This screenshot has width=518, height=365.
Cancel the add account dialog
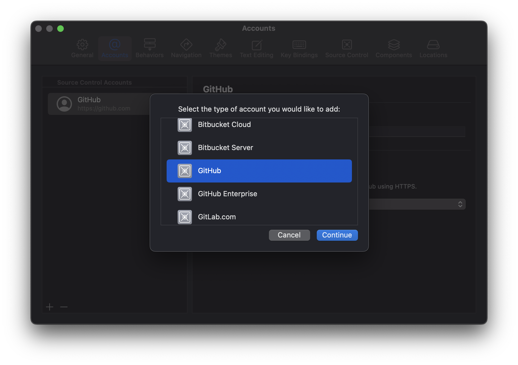(289, 235)
